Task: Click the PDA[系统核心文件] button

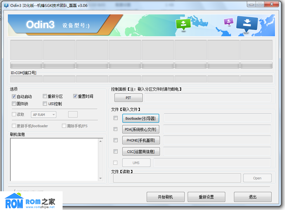Action: [141, 129]
